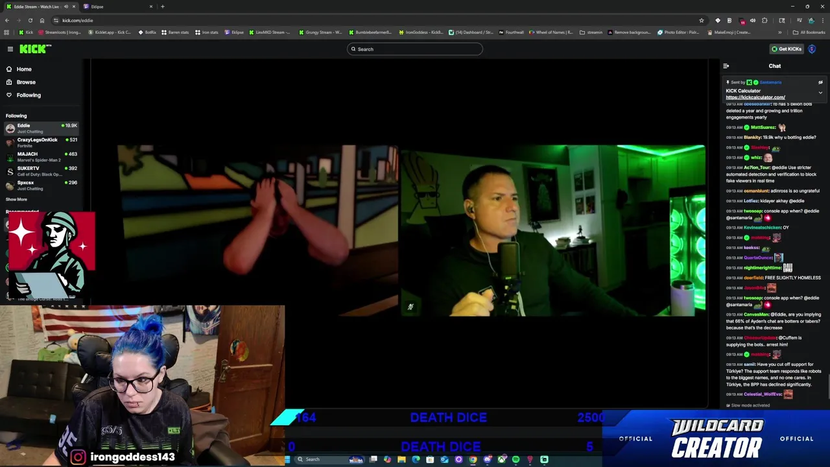
Task: Open the Streamloots bookmark
Action: [60, 32]
